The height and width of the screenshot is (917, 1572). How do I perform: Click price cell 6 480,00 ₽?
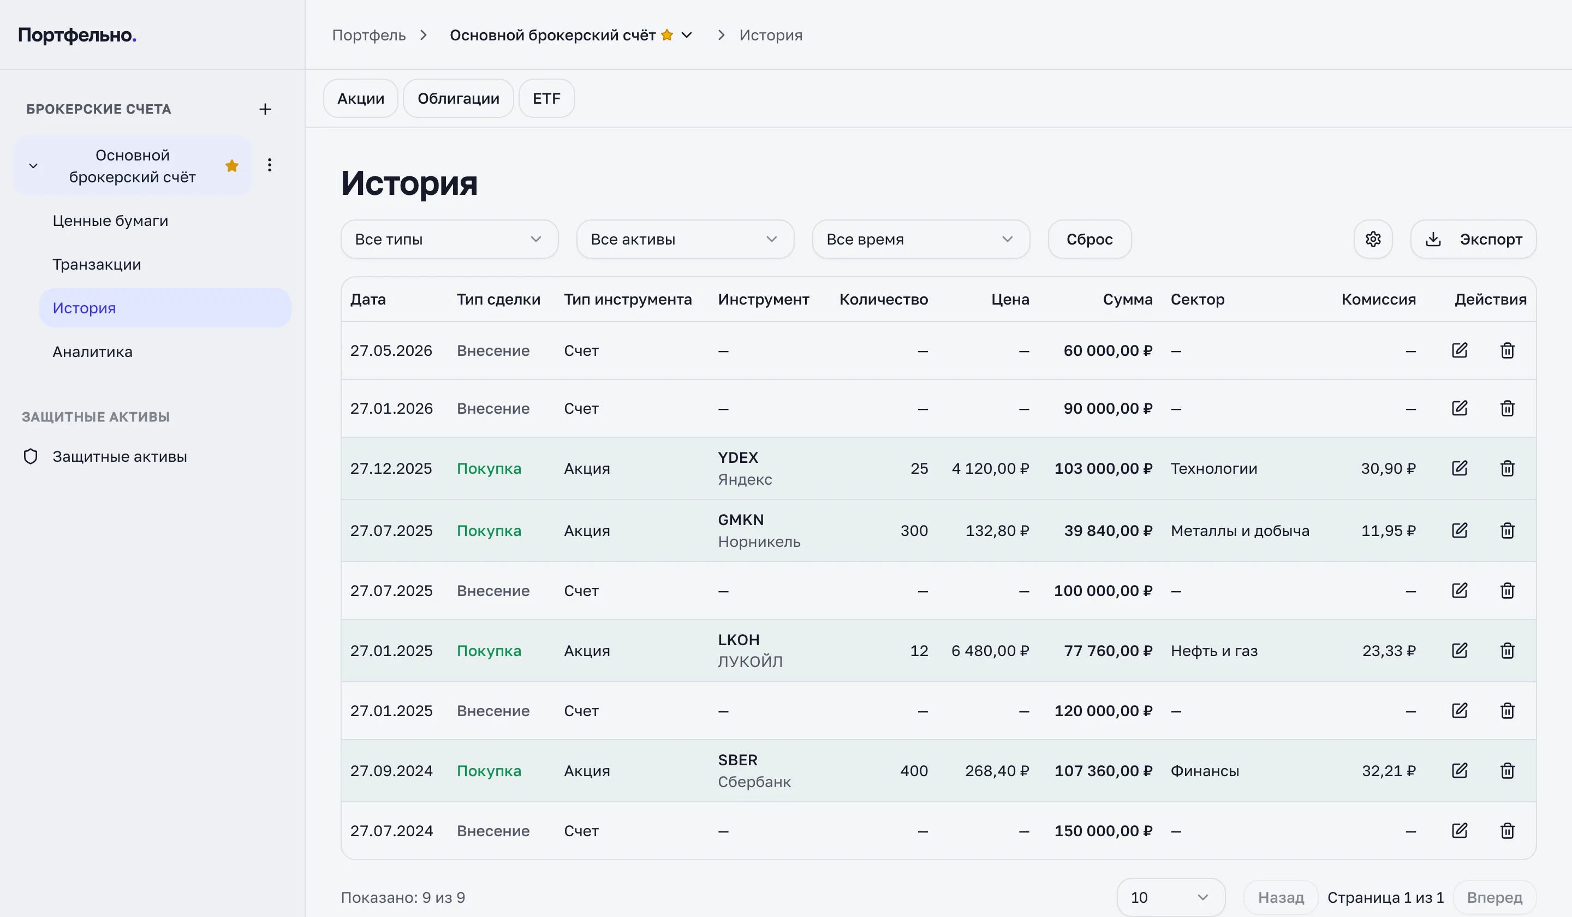(x=990, y=651)
